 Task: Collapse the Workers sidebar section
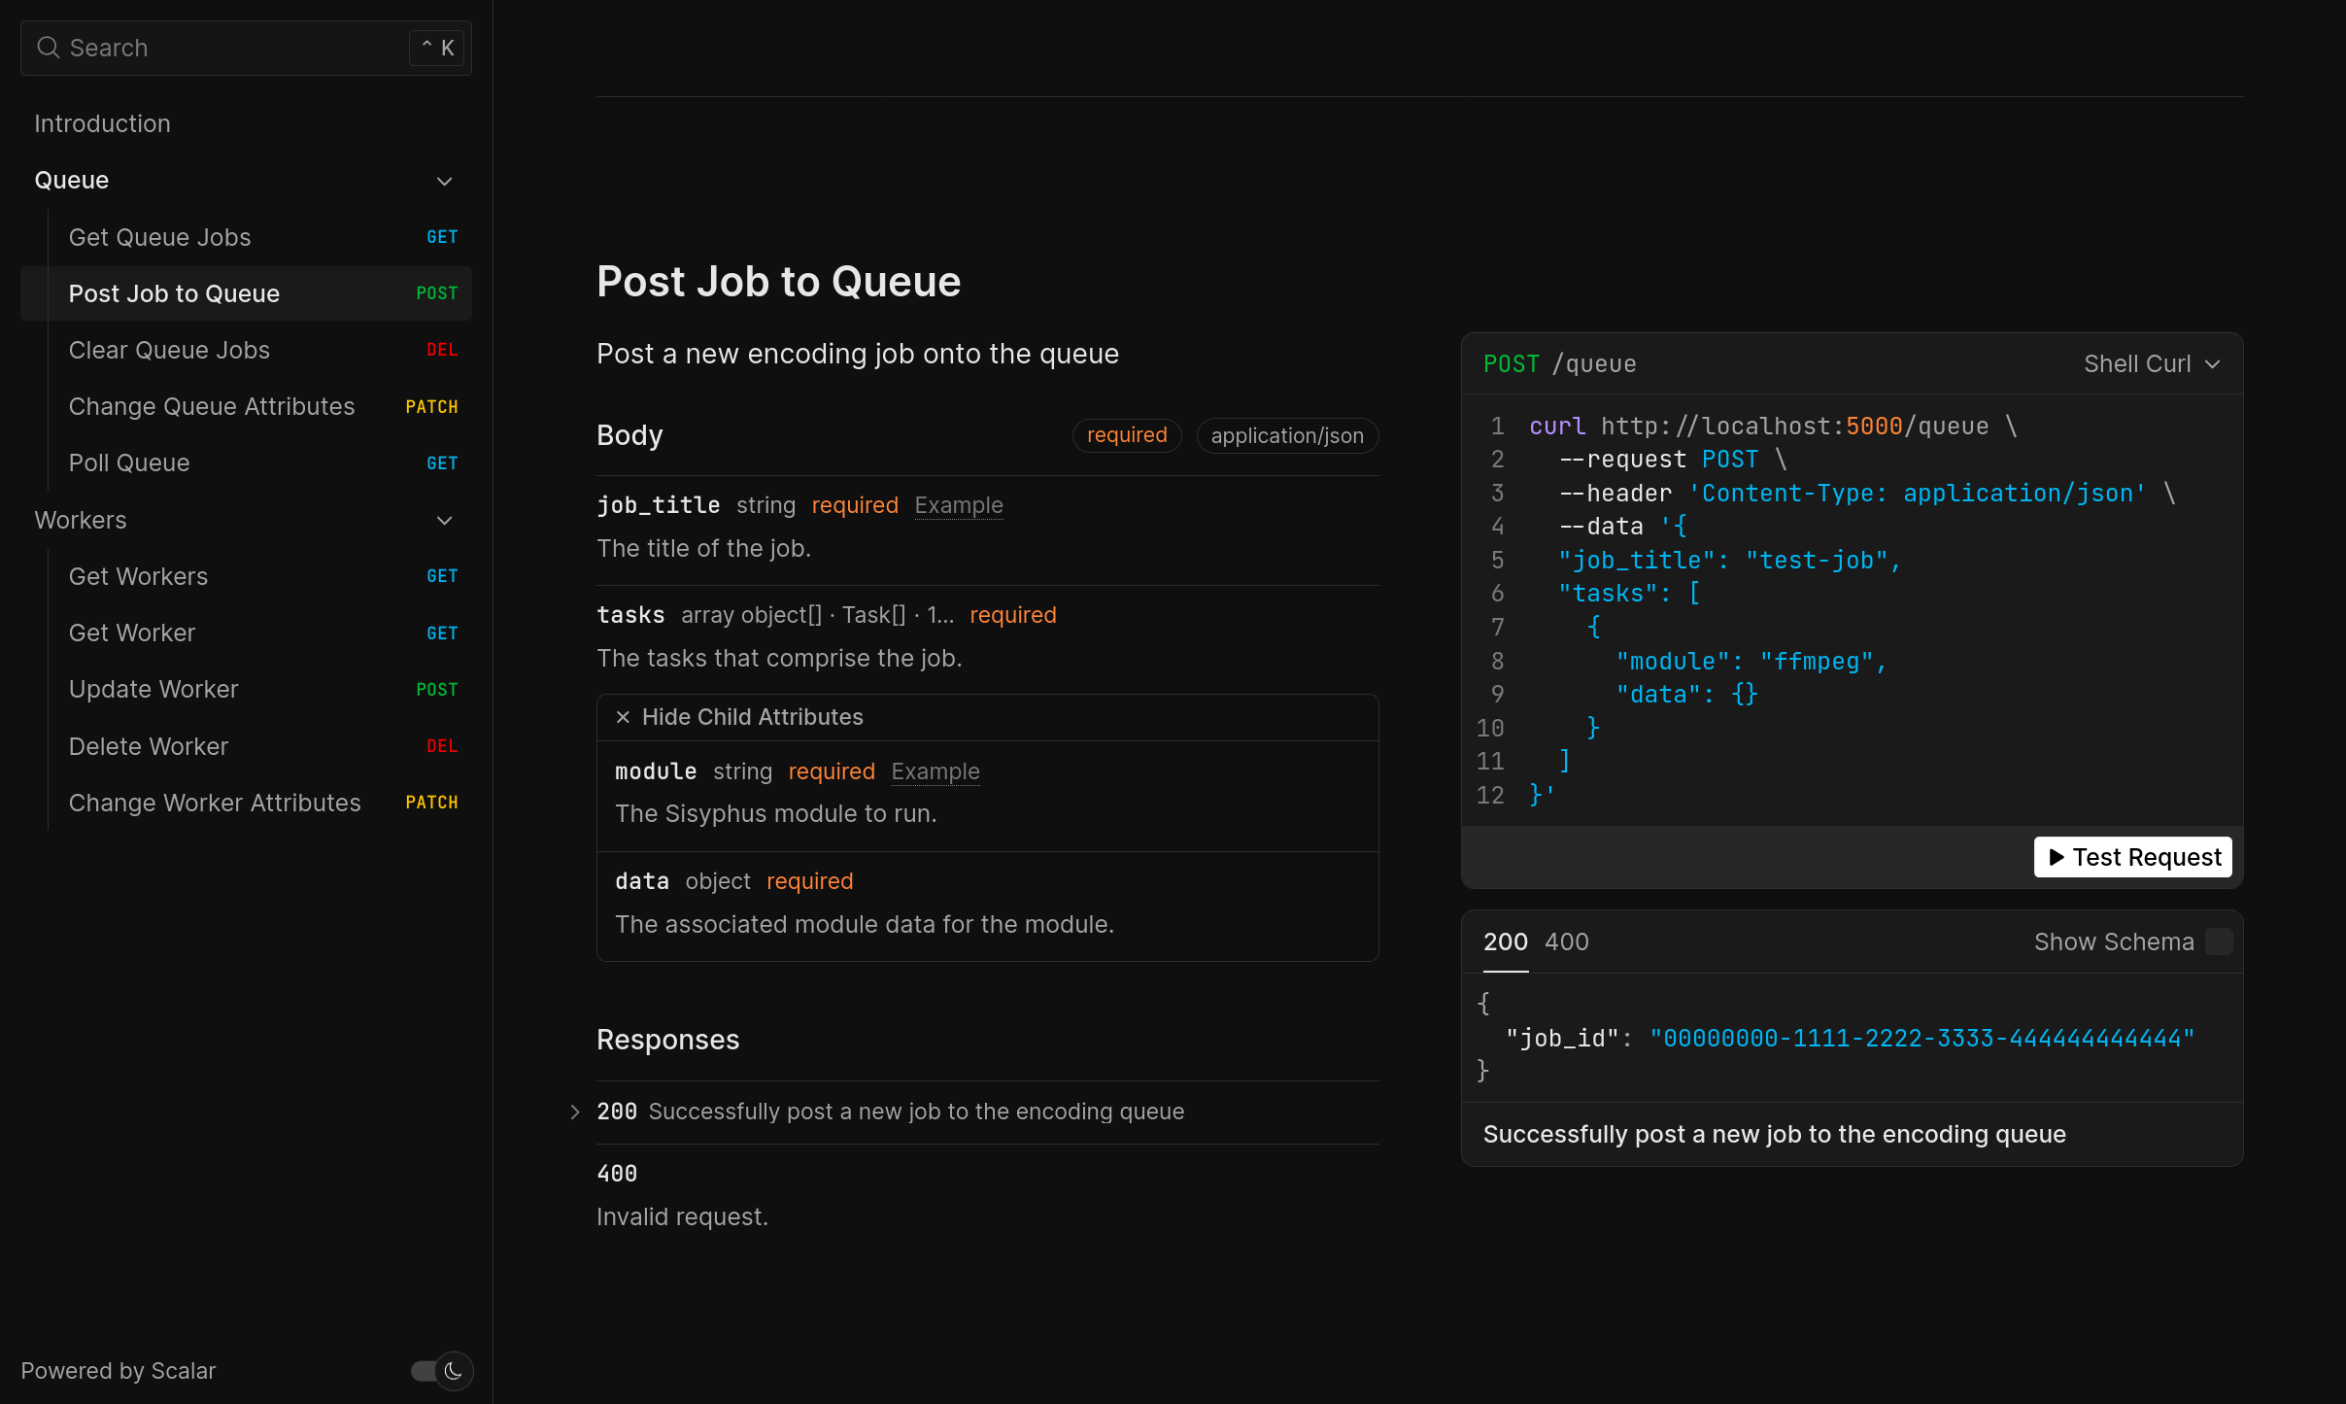(x=444, y=521)
